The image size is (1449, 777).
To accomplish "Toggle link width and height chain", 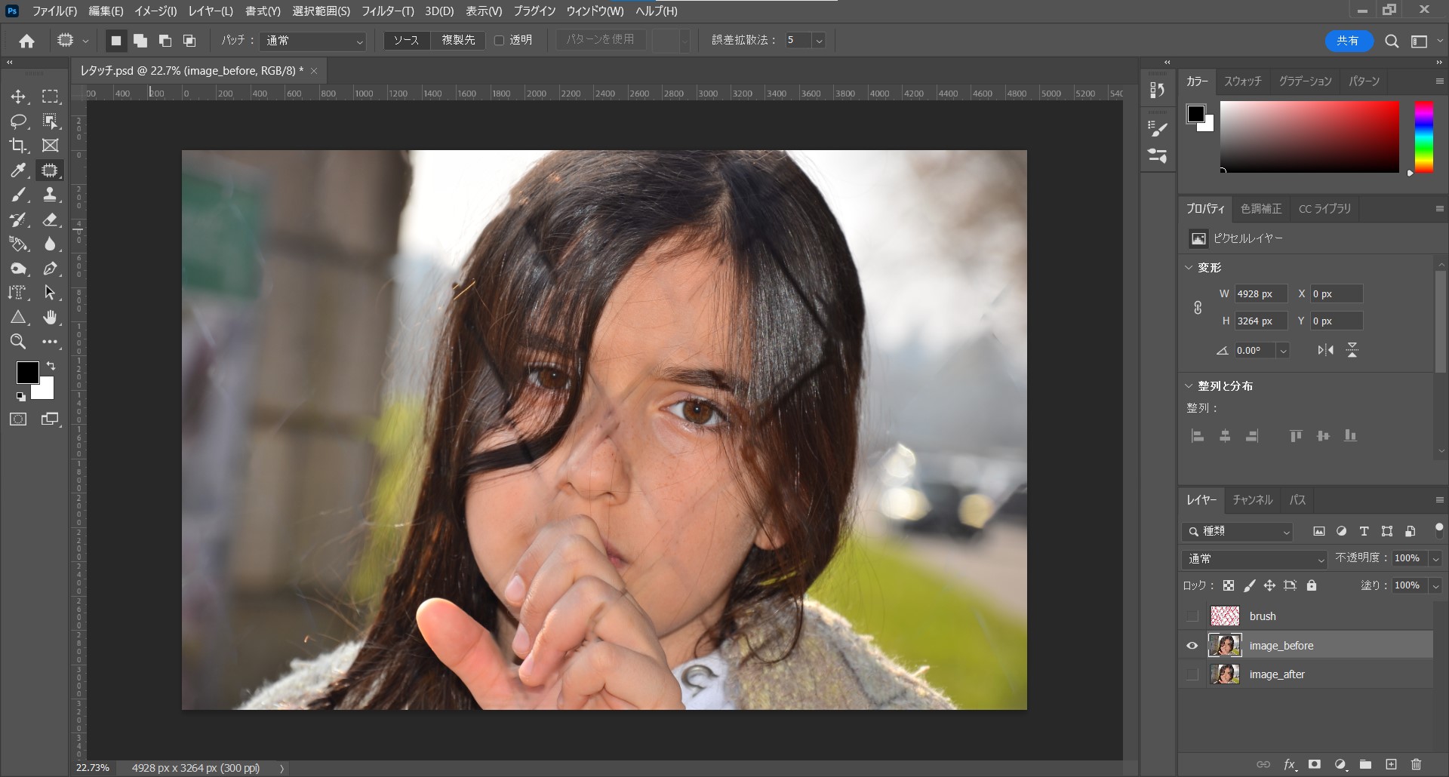I will point(1198,308).
